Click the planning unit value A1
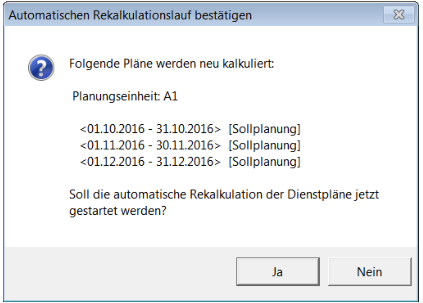 click(x=170, y=96)
